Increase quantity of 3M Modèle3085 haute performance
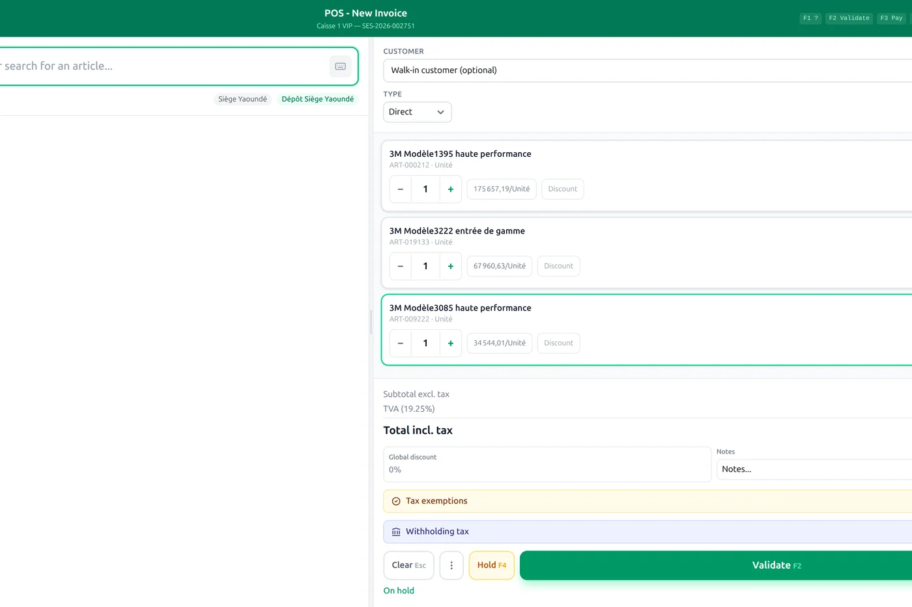Viewport: 912px width, 607px height. 451,344
